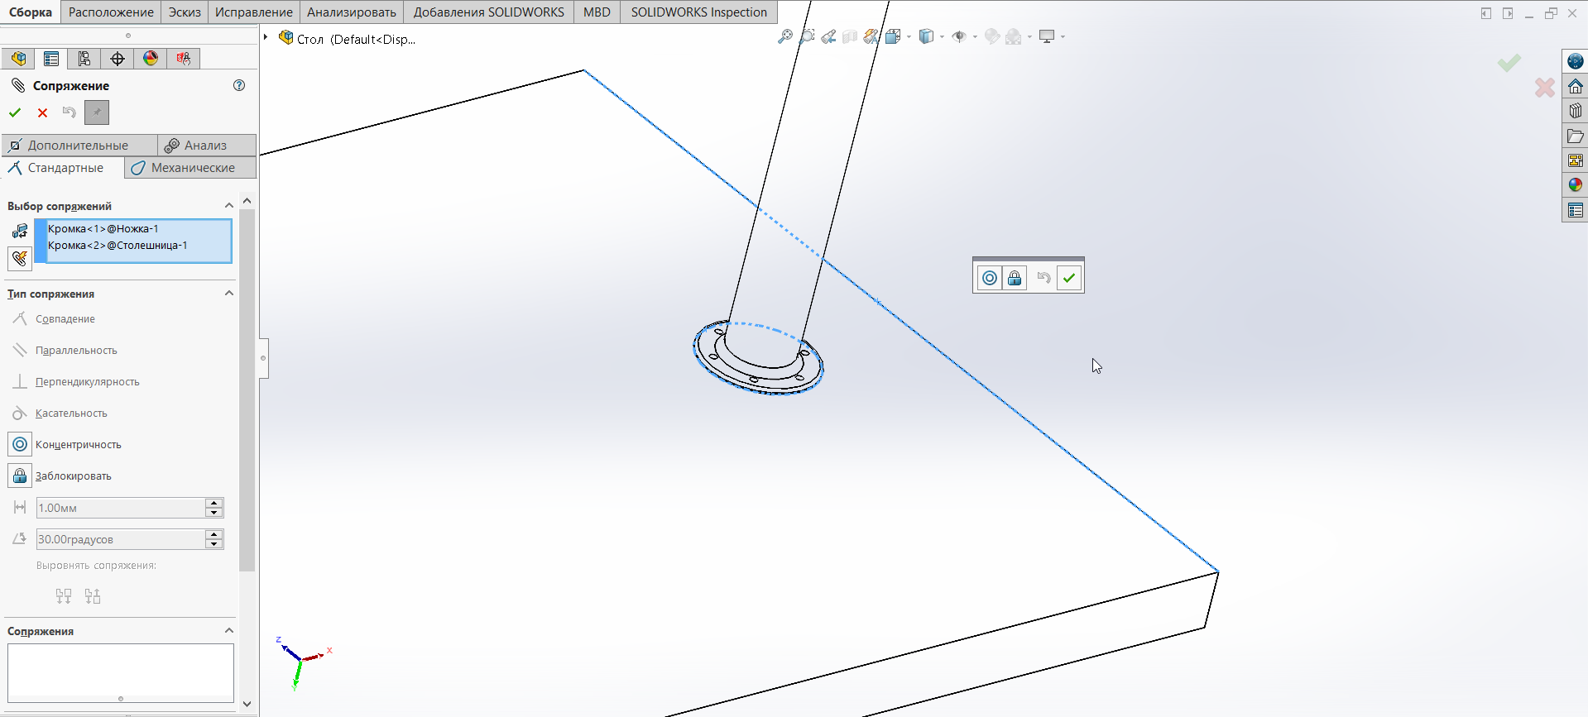1588x717 pixels.
Task: Click the Home icon in the task pane
Action: [1576, 86]
